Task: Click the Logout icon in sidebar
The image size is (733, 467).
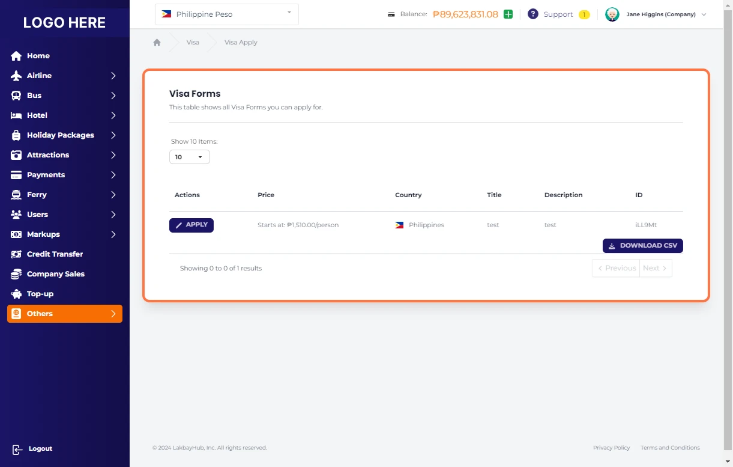Action: click(x=17, y=449)
